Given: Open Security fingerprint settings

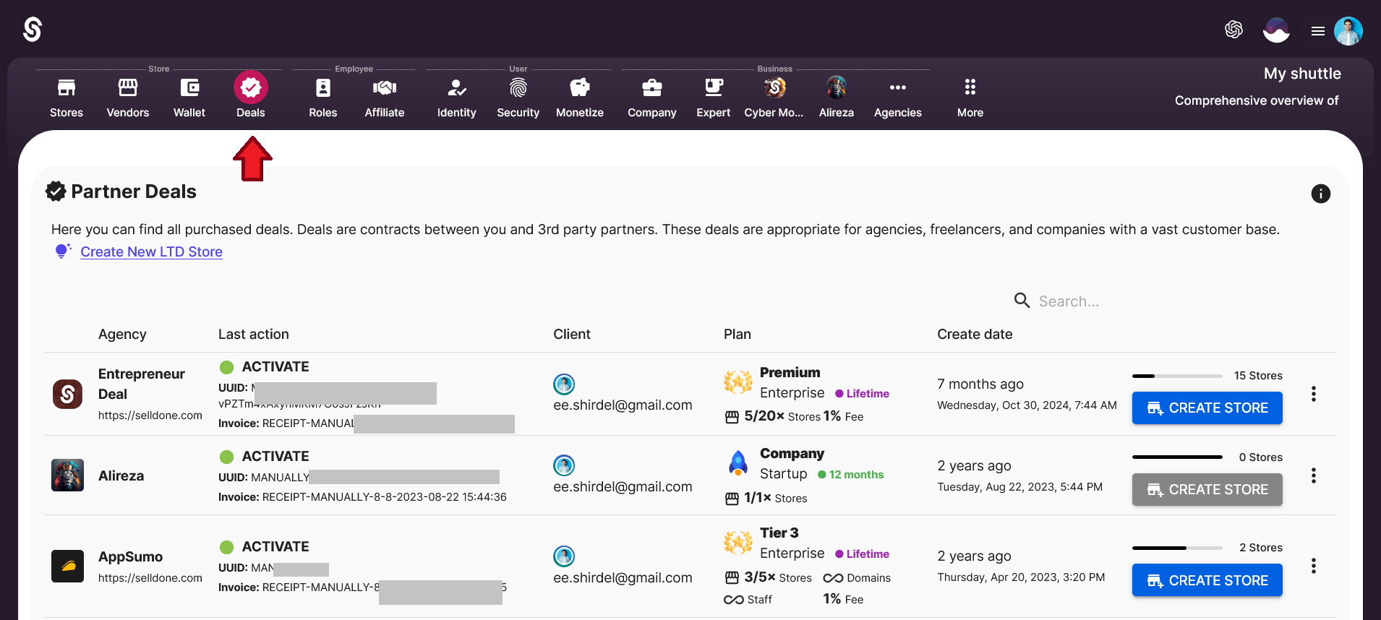Looking at the screenshot, I should [518, 98].
